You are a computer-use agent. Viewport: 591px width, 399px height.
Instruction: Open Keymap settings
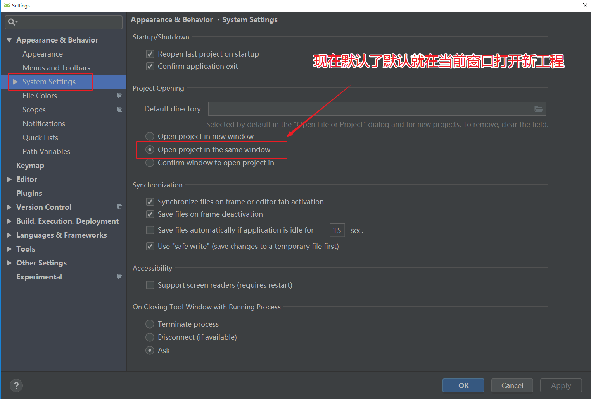[30, 165]
